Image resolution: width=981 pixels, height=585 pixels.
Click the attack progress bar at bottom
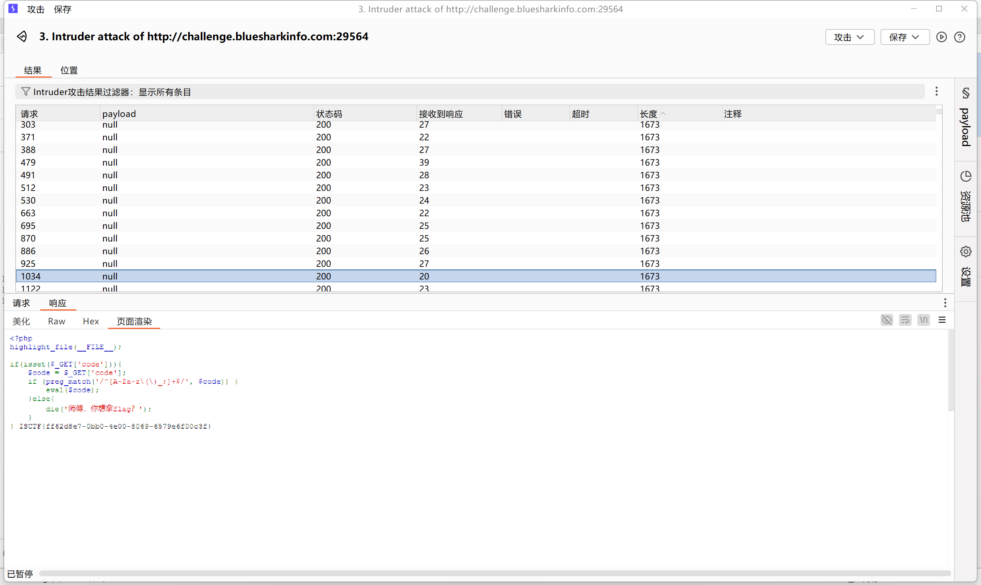pos(494,573)
